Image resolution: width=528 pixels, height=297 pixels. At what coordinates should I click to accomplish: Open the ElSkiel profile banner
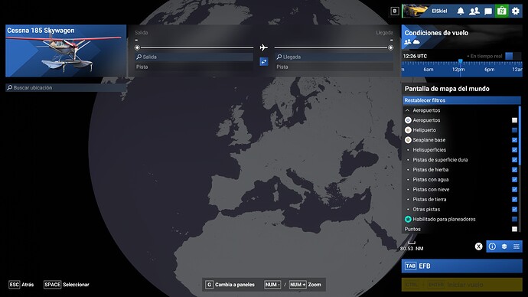click(429, 11)
